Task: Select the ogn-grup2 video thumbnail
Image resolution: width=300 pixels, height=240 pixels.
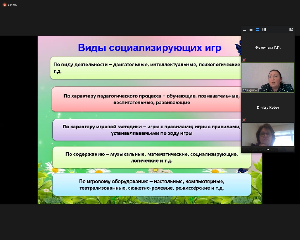Action: tap(268, 78)
